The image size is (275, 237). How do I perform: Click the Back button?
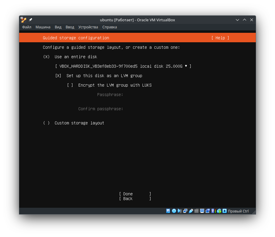pos(127,199)
